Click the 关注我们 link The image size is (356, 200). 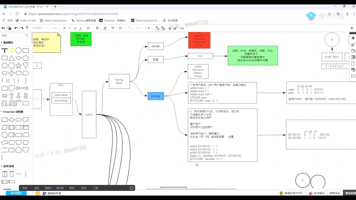(x=317, y=193)
